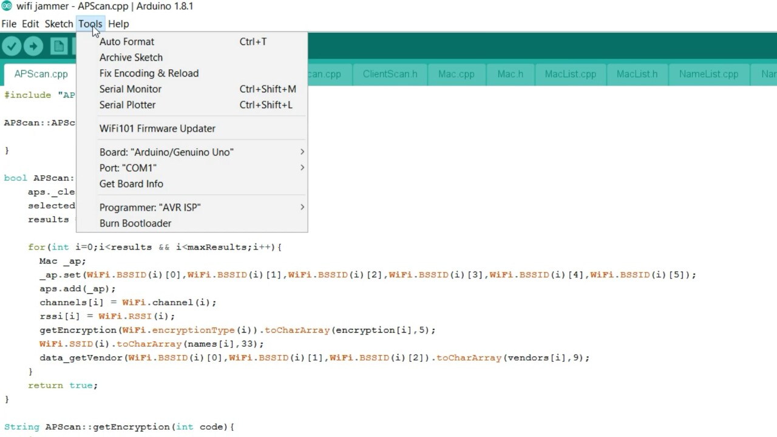
Task: Launch WiFi101 Firmware Updater
Action: (x=192, y=128)
